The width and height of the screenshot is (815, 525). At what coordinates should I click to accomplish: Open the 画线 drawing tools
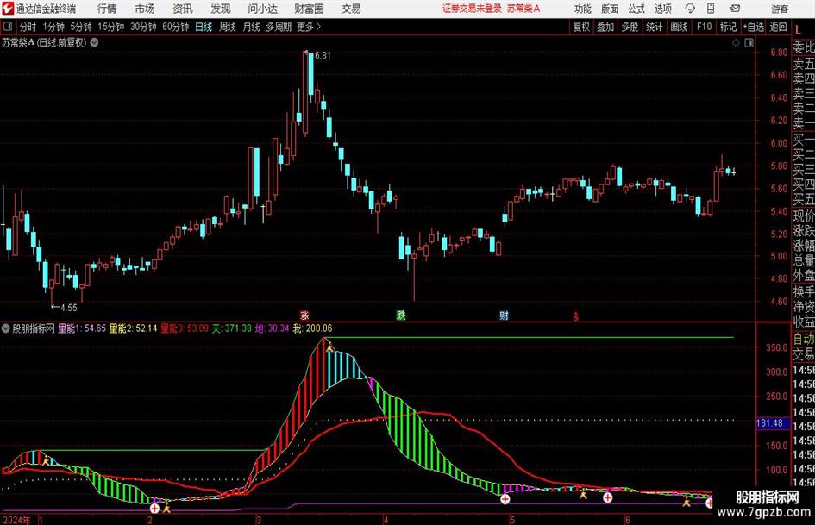679,27
